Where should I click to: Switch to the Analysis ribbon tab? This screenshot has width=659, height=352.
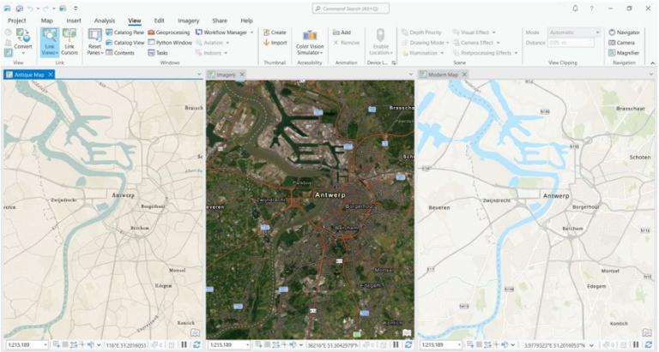click(x=104, y=21)
